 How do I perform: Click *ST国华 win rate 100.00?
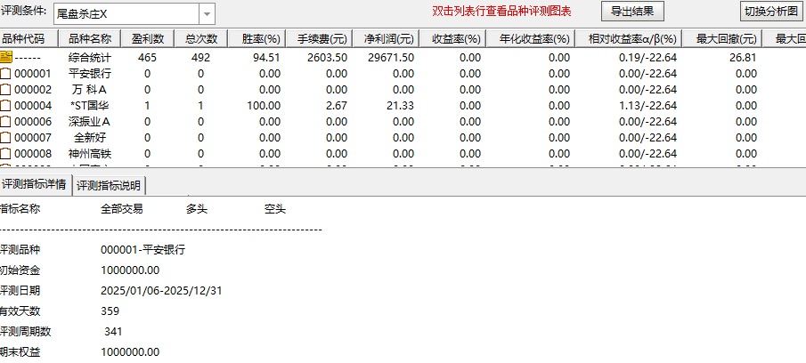coord(264,106)
